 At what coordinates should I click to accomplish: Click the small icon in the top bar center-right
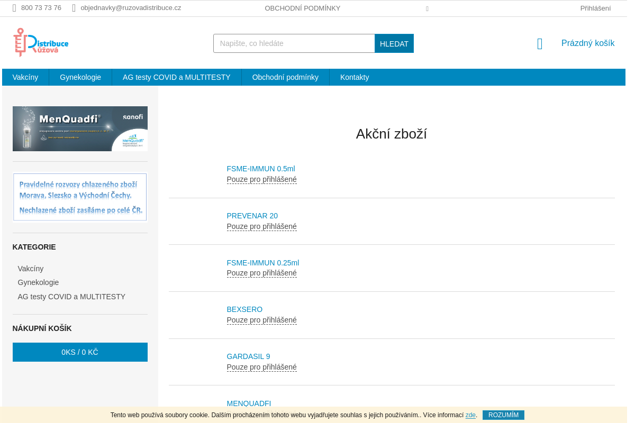[427, 8]
